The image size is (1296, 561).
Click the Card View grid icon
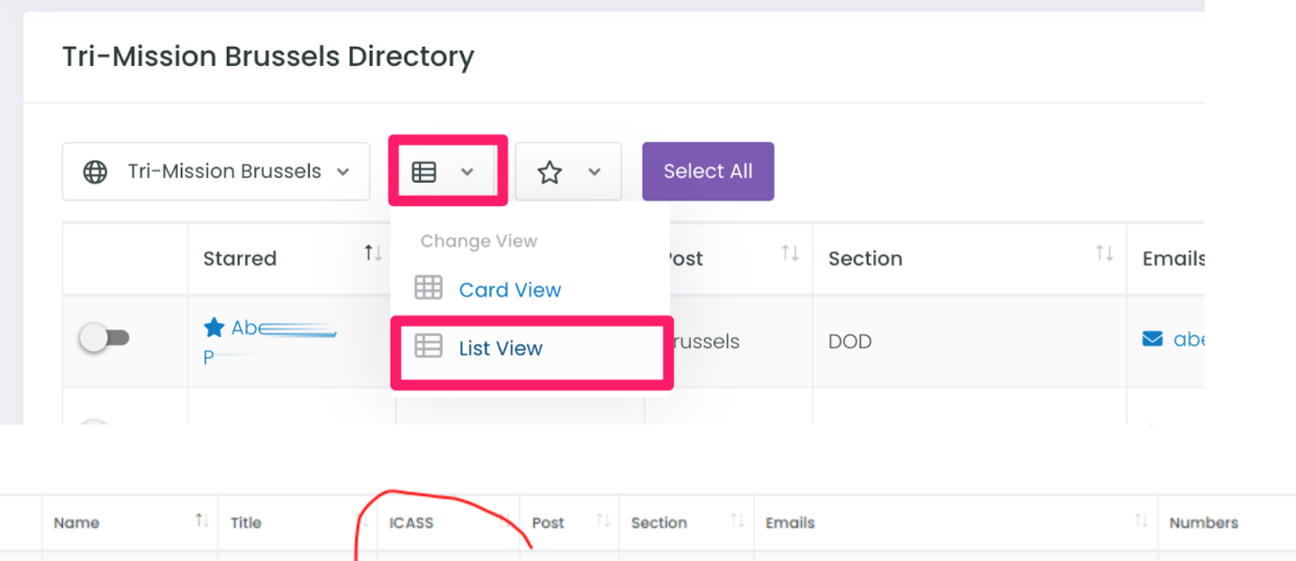[428, 288]
